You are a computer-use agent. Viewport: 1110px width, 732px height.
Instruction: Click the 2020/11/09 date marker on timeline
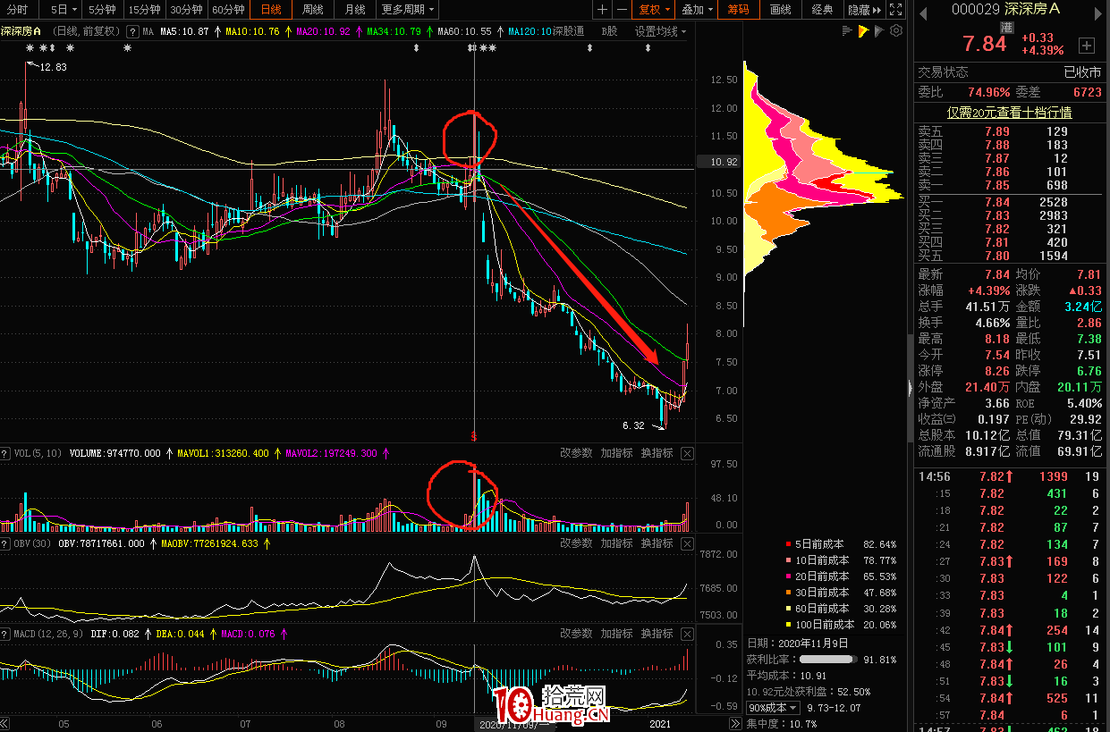tap(513, 724)
